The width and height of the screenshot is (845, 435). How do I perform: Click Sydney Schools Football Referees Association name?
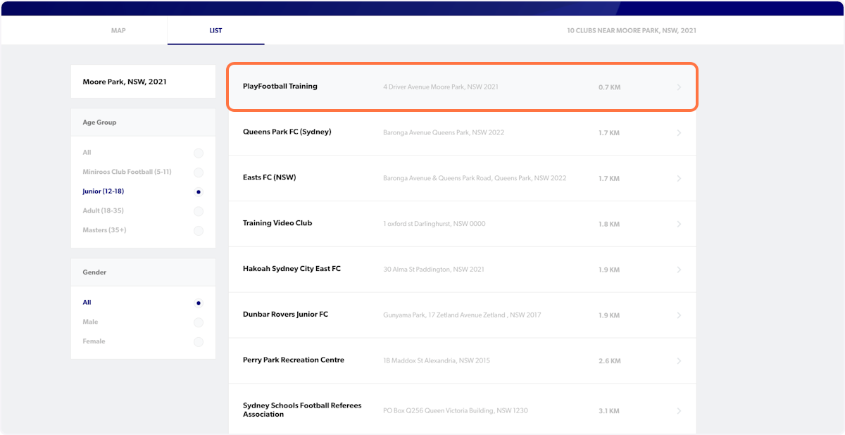tap(302, 410)
